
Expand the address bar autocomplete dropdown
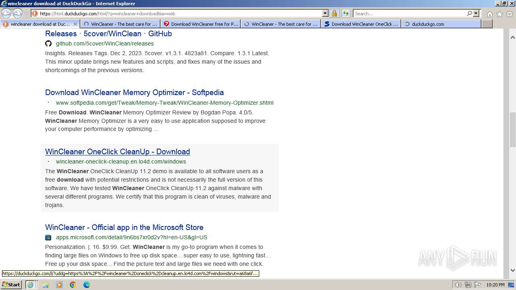click(x=325, y=14)
